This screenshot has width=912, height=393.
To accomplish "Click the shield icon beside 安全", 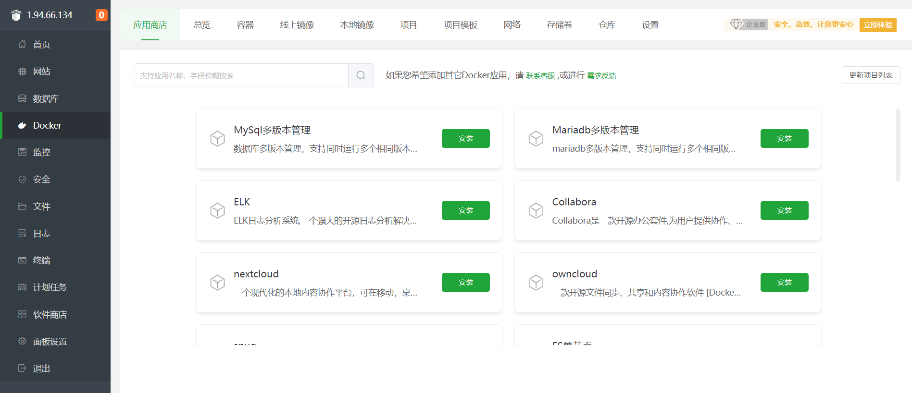I will [22, 179].
